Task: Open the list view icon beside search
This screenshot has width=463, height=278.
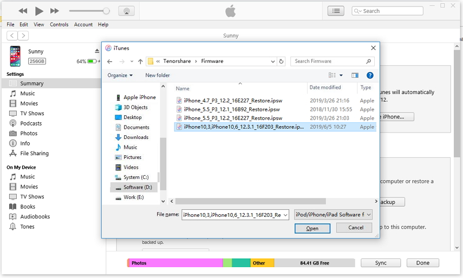Action: pyautogui.click(x=336, y=11)
